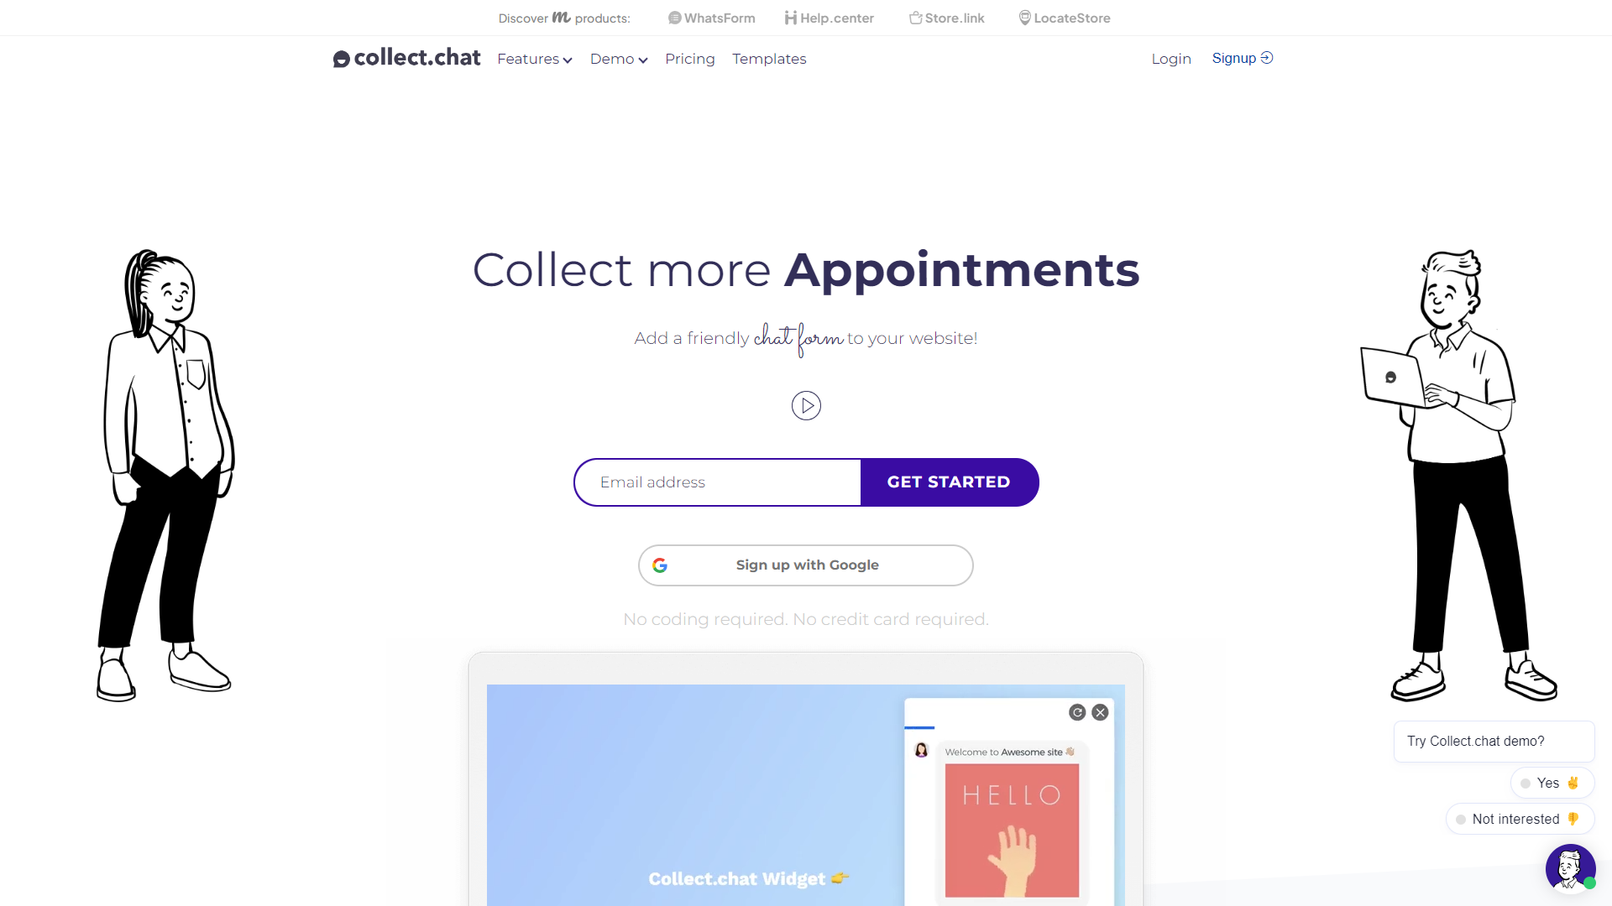1612x906 pixels.
Task: Select the Yes radio button in demo chat
Action: pyautogui.click(x=1526, y=784)
